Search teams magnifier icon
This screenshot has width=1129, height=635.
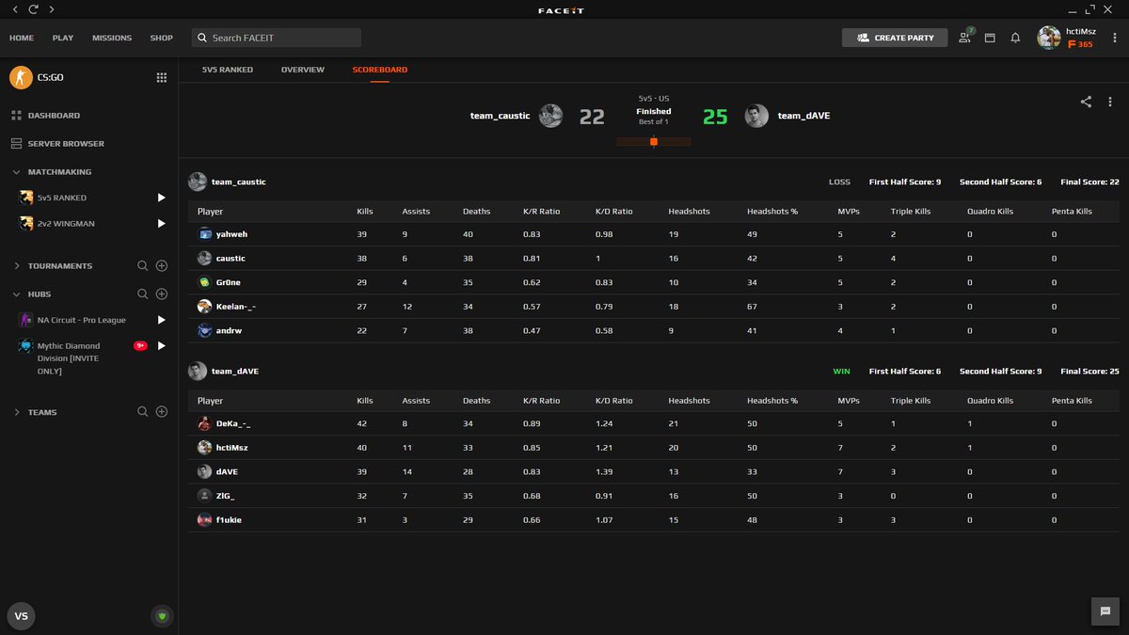(143, 412)
